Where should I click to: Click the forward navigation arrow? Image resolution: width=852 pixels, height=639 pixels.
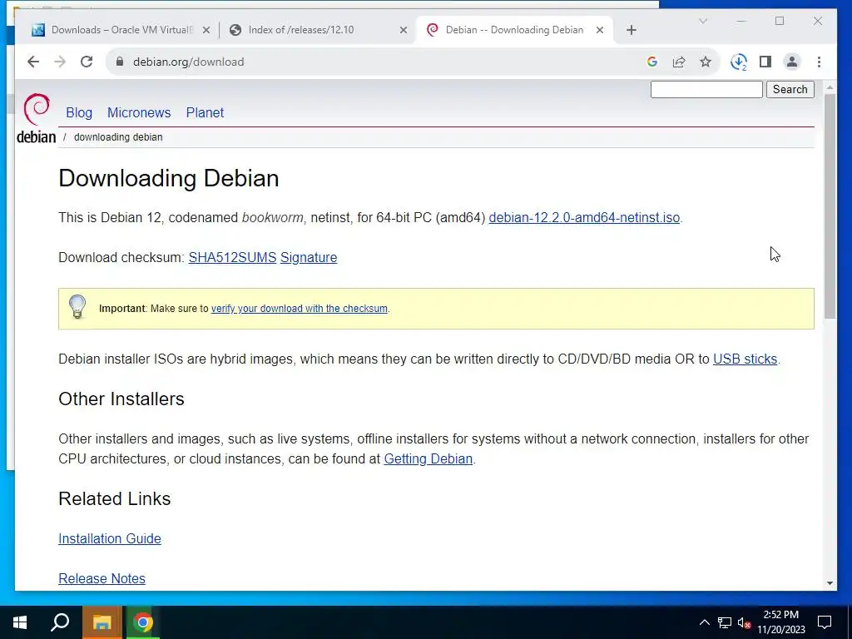(60, 62)
